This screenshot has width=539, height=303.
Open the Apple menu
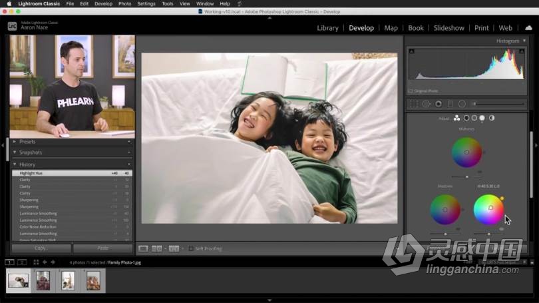coord(9,4)
